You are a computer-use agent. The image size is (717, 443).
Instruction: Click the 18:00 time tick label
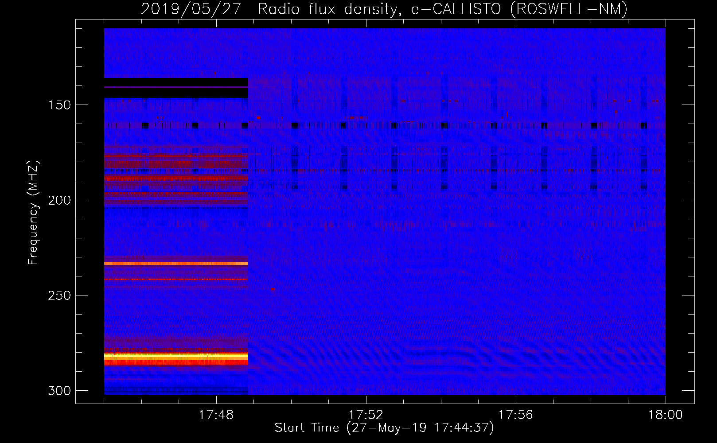[x=666, y=415]
